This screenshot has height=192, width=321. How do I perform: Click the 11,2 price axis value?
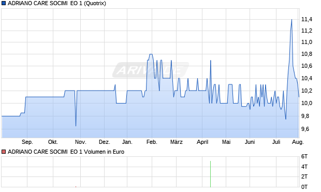point(307,31)
